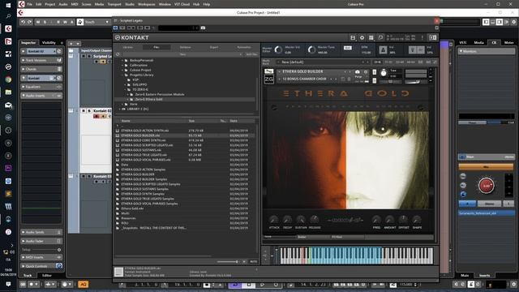Image resolution: width=519 pixels, height=292 pixels.
Task: Click the snapshot camera icon in instrument header
Action: tap(358, 72)
